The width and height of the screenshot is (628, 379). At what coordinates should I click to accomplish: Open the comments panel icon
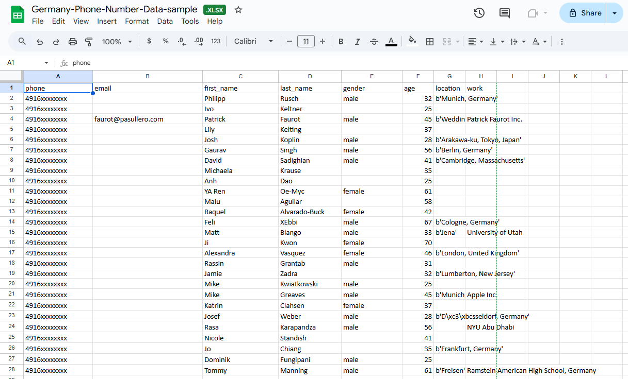point(505,13)
